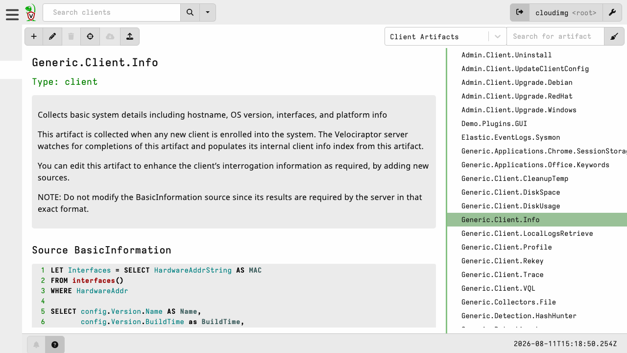Select highlighted Generic.Client.Info row

(537, 220)
